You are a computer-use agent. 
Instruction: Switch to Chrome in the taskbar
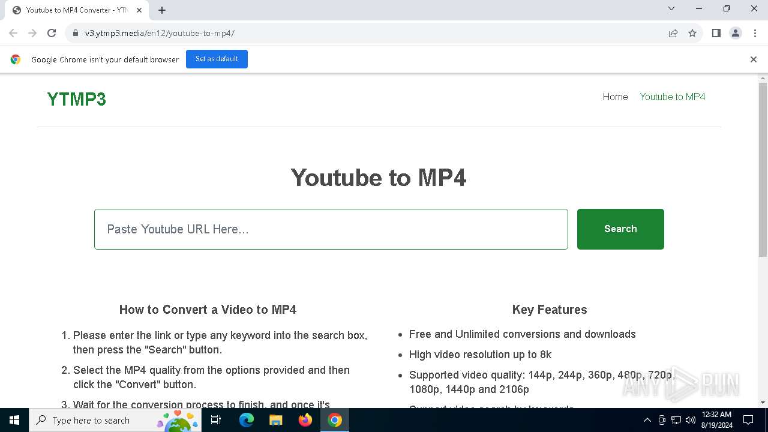(x=335, y=420)
